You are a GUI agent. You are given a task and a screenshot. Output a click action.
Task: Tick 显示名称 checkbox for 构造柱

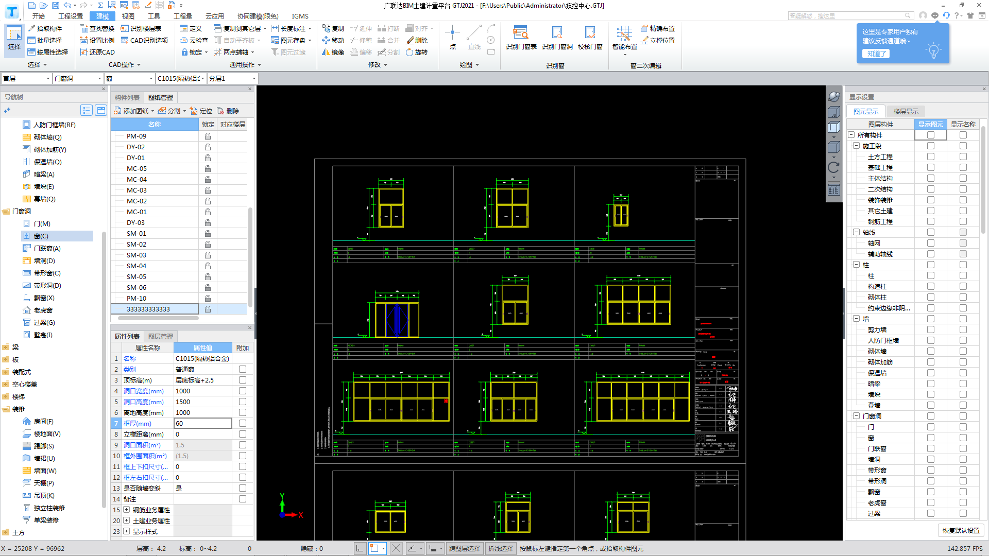point(963,286)
